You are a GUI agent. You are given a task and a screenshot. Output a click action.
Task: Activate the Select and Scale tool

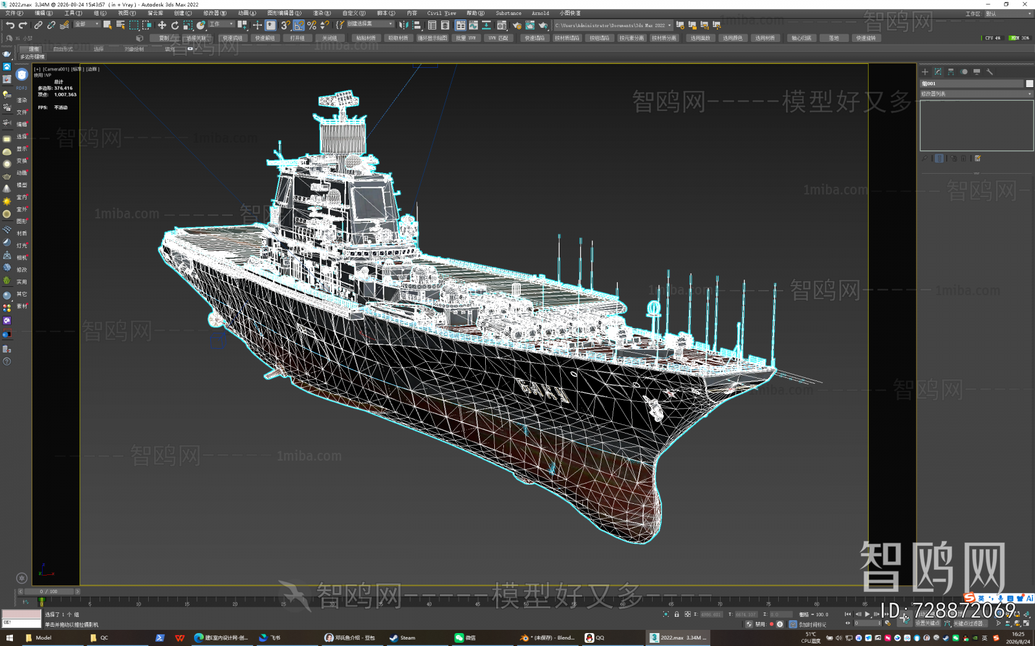pyautogui.click(x=188, y=25)
